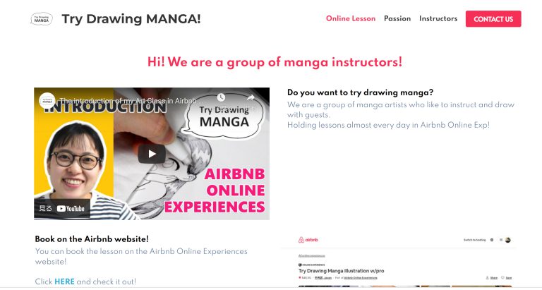Click Switch to hosting in Airbnb preview
This screenshot has height=290, width=542.
[x=474, y=240]
